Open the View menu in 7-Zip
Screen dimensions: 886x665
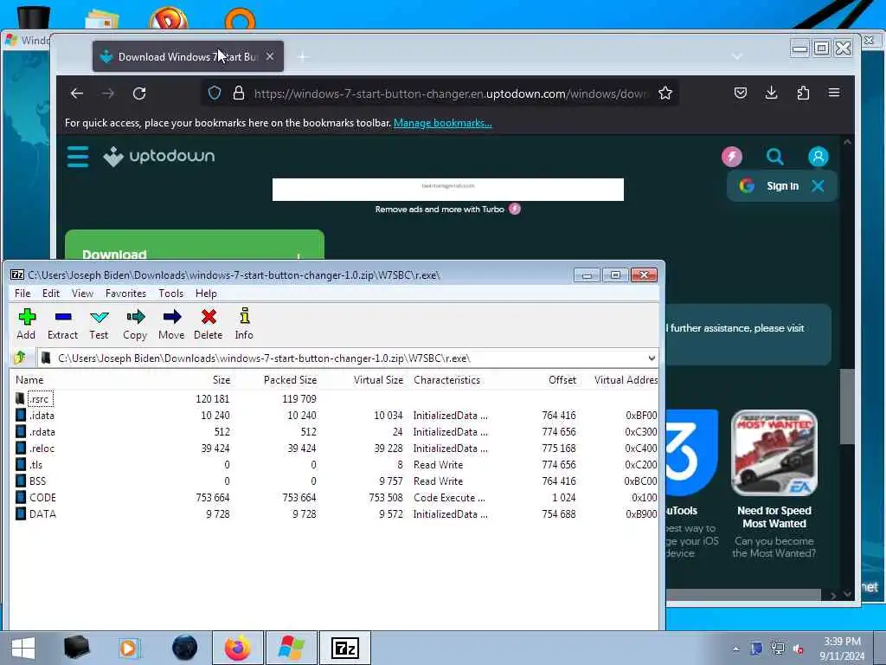(x=82, y=294)
